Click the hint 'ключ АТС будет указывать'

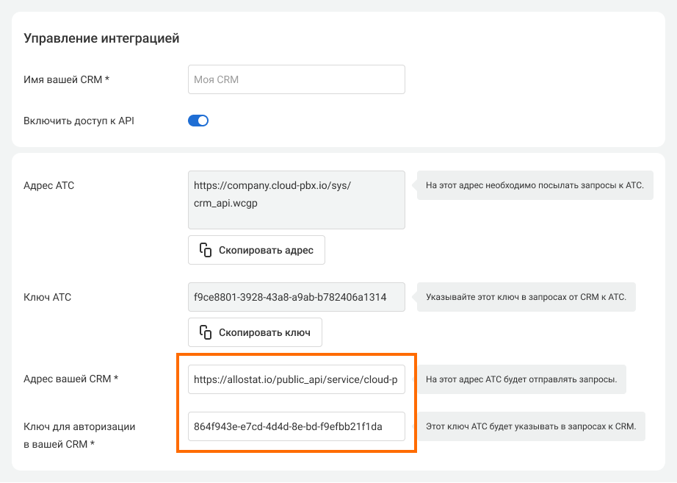point(531,426)
